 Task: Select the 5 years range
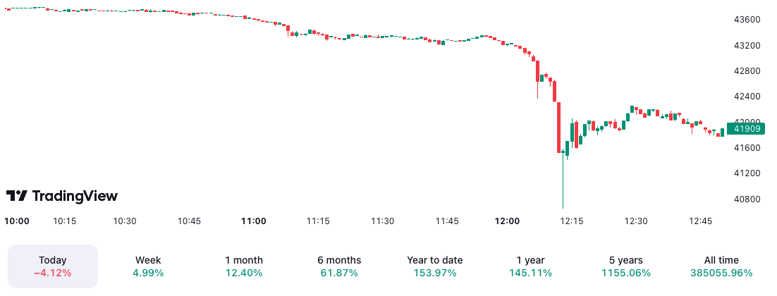[626, 266]
